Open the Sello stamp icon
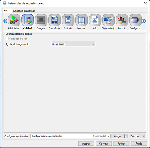Viewport: 150px width, 148px height. click(95, 20)
